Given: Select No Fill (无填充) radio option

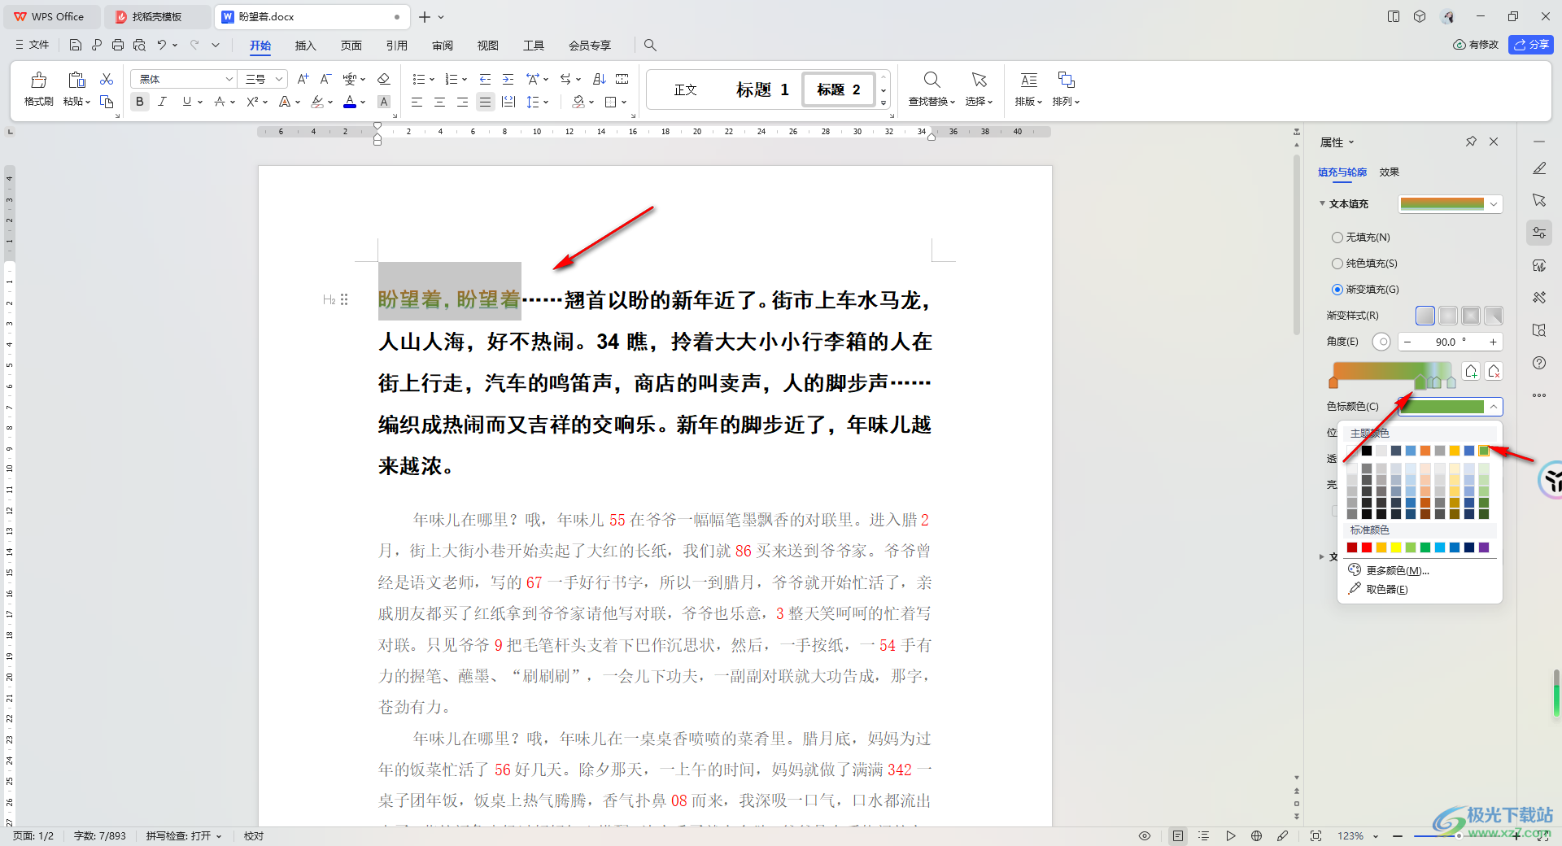Looking at the screenshot, I should [x=1337, y=238].
